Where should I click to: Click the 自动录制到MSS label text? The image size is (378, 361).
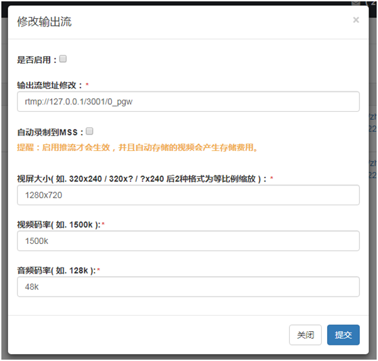click(50, 132)
